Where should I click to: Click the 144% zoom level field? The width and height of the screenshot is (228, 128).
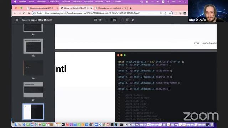114,20
